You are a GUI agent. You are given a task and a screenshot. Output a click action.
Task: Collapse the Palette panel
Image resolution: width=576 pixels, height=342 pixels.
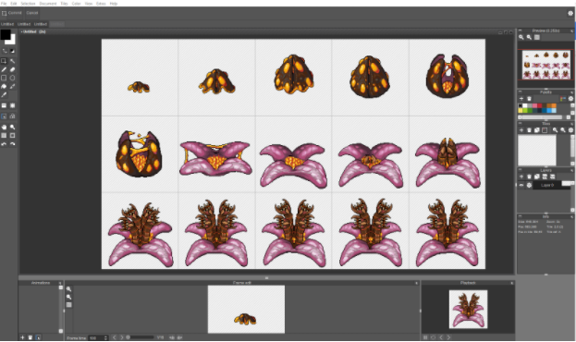pos(521,92)
